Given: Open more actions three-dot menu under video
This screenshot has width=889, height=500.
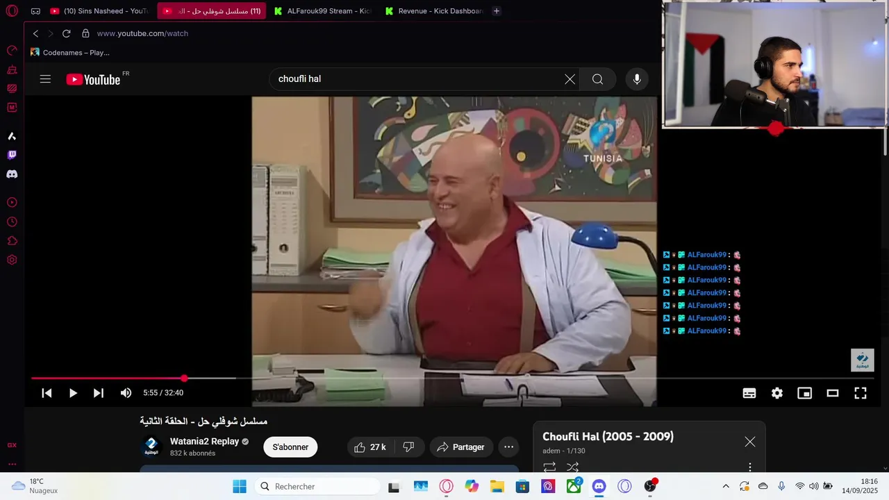Looking at the screenshot, I should (x=509, y=447).
